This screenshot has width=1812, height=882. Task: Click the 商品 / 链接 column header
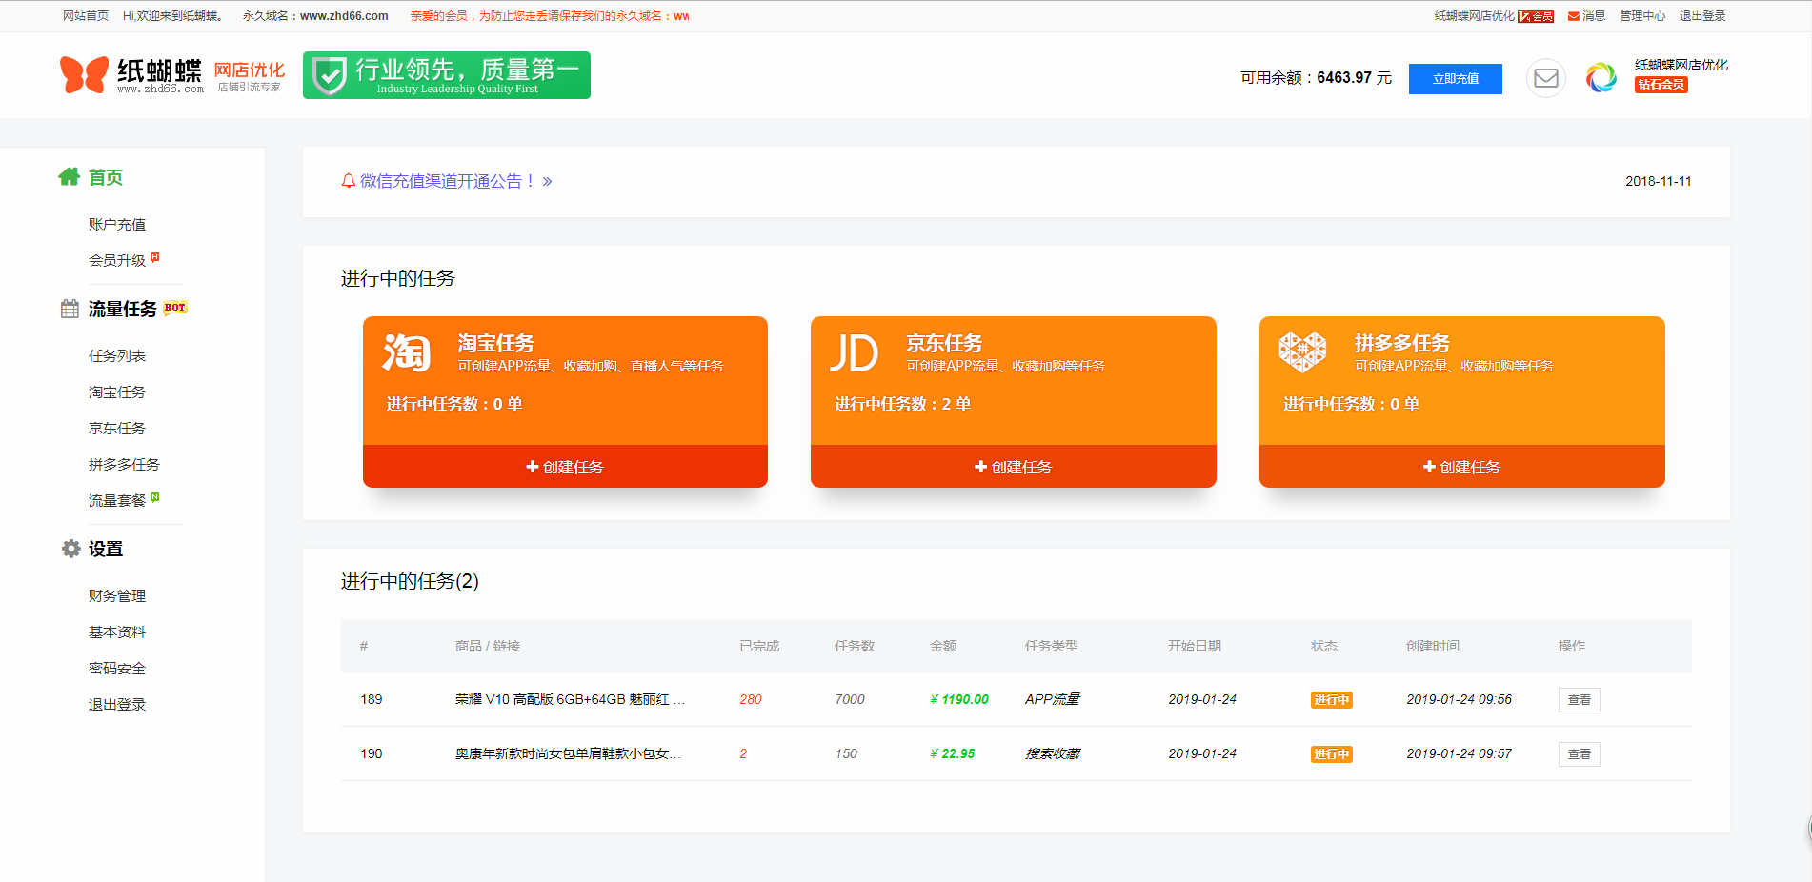488,646
